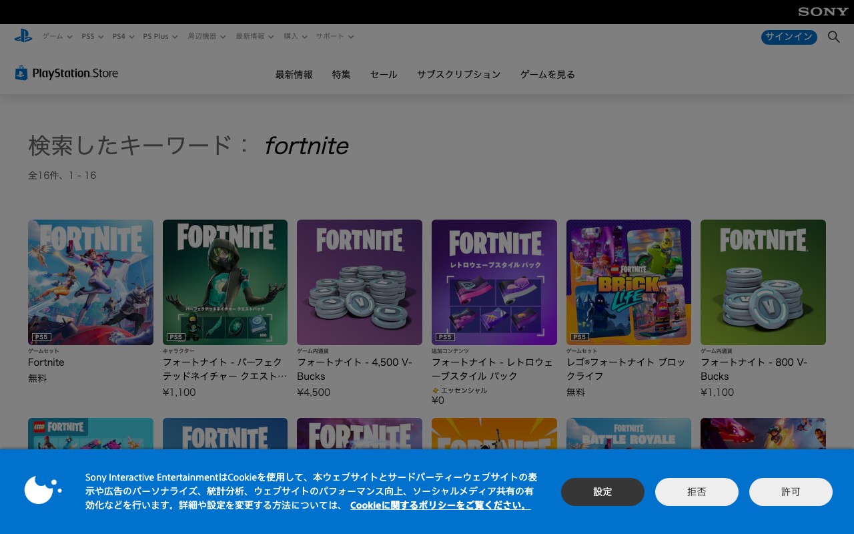Expand the PS Plus dropdown menu

[x=161, y=37]
